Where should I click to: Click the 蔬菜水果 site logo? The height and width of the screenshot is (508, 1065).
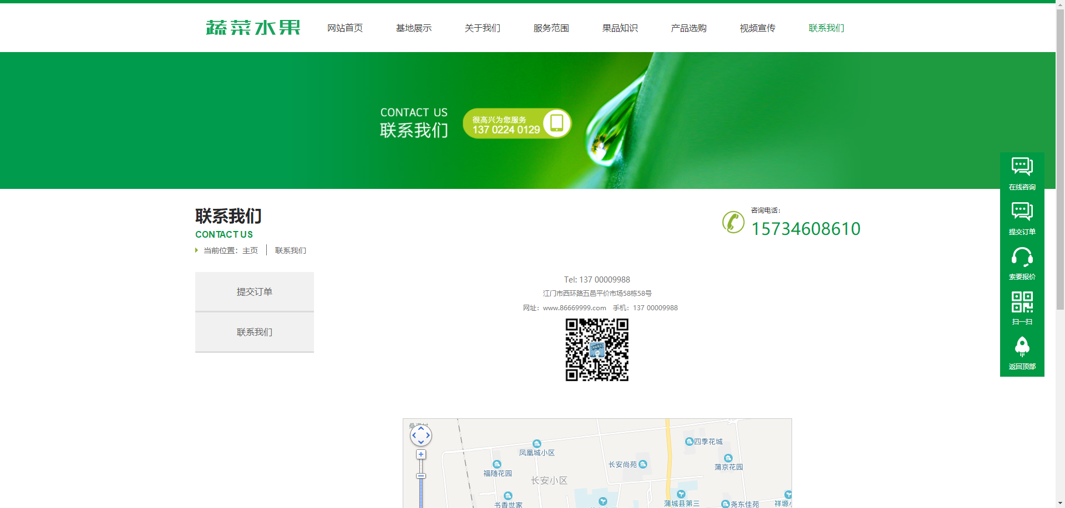pos(253,28)
